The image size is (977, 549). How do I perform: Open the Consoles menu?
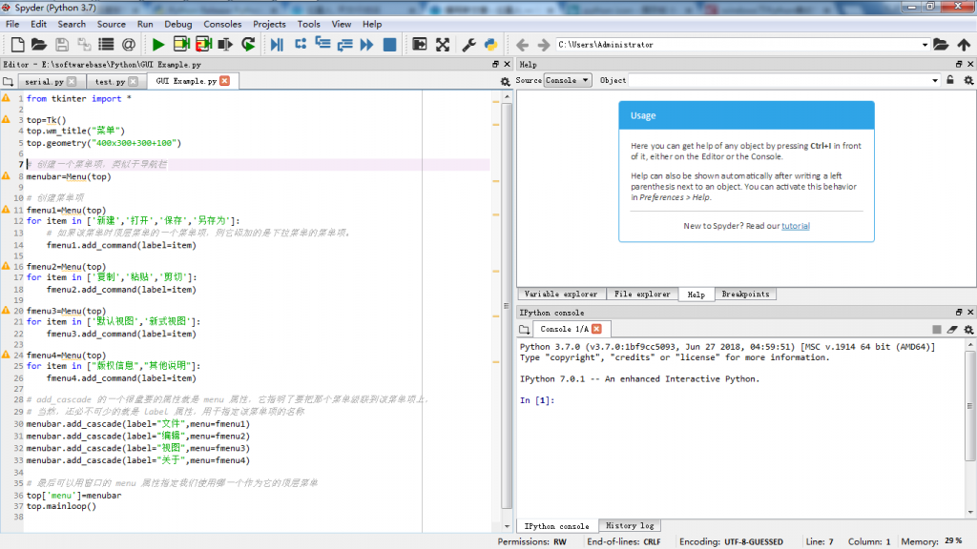tap(222, 24)
